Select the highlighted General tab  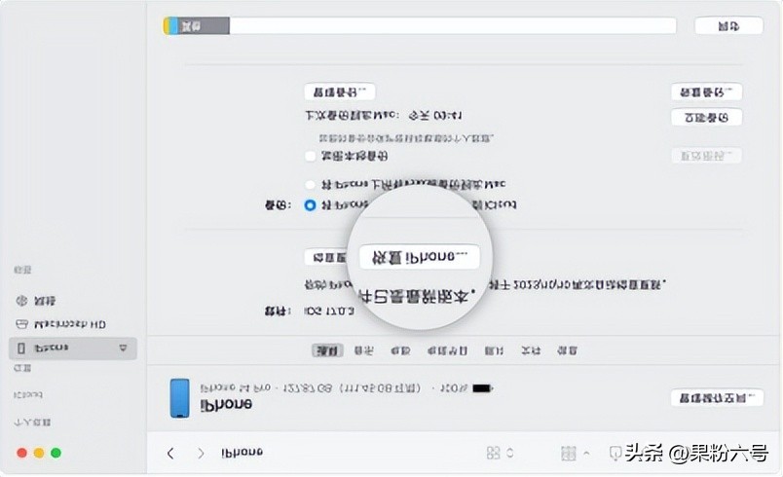coord(327,350)
